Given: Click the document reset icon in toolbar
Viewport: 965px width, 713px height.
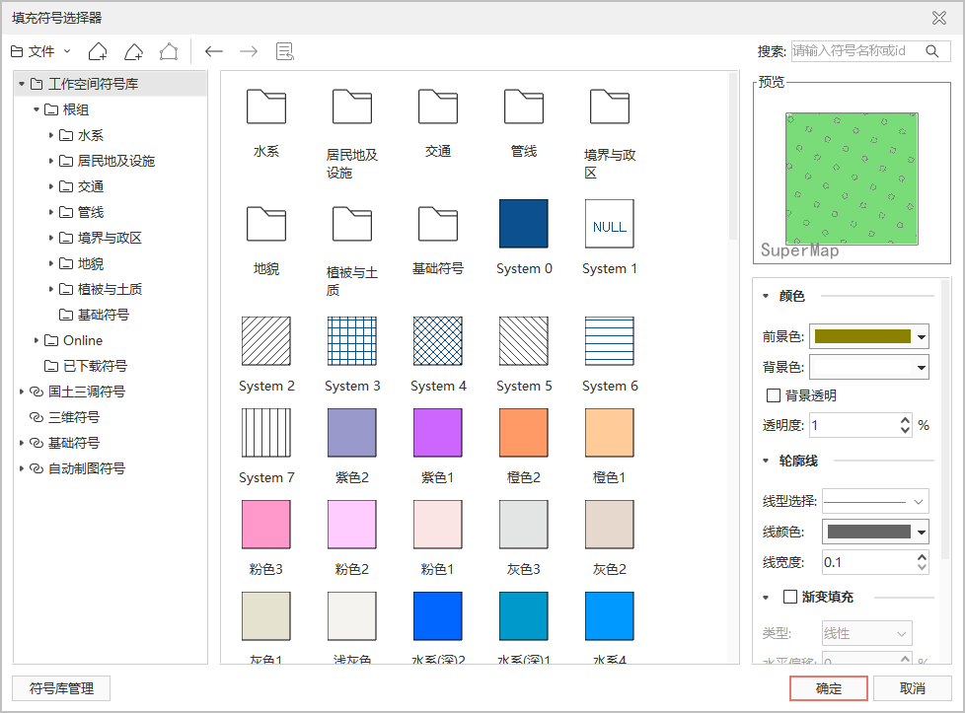Looking at the screenshot, I should tap(285, 51).
